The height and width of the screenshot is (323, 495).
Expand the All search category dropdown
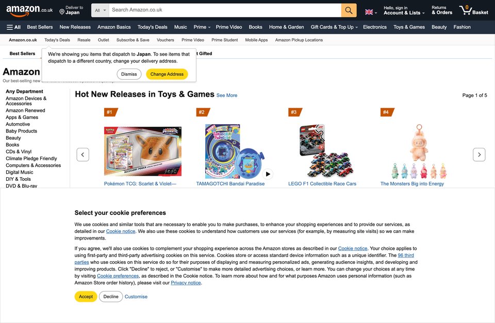[101, 10]
